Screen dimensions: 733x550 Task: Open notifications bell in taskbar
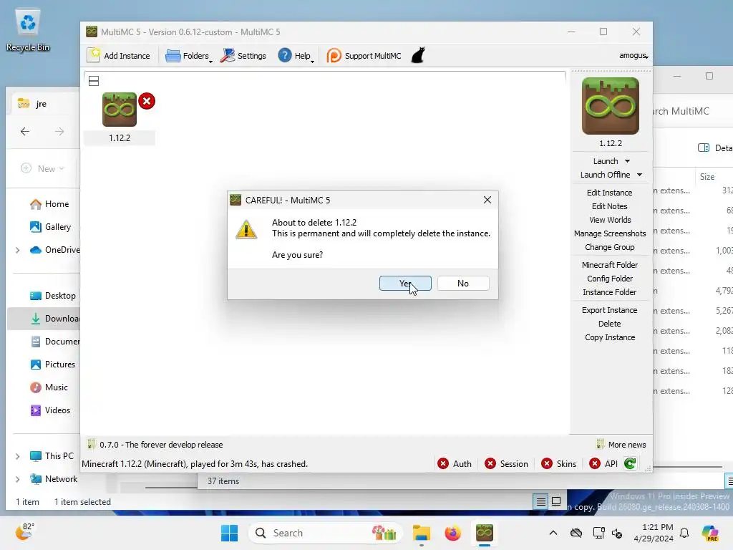click(x=684, y=533)
